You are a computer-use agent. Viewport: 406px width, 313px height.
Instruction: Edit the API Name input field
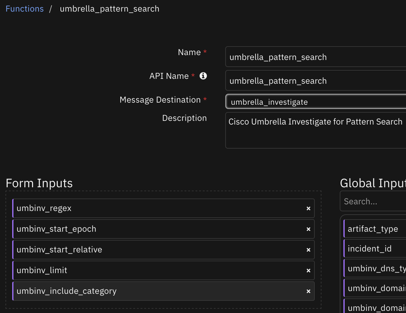[x=316, y=80]
